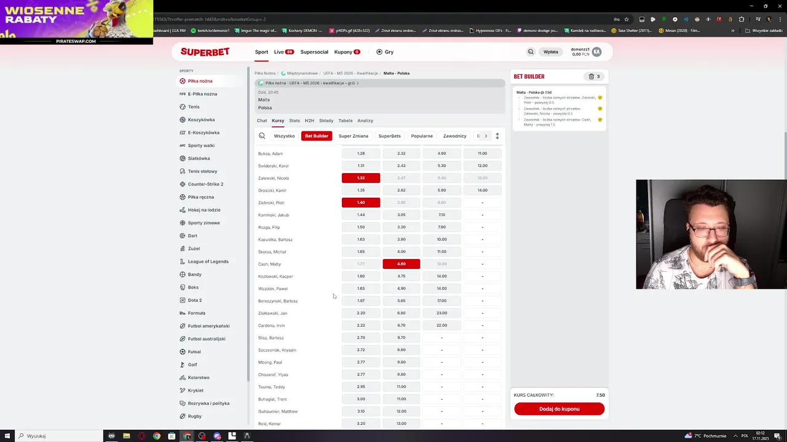Open the Dart sport category

tap(188, 236)
